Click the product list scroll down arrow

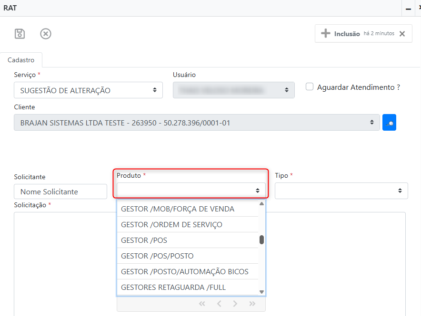(262, 292)
